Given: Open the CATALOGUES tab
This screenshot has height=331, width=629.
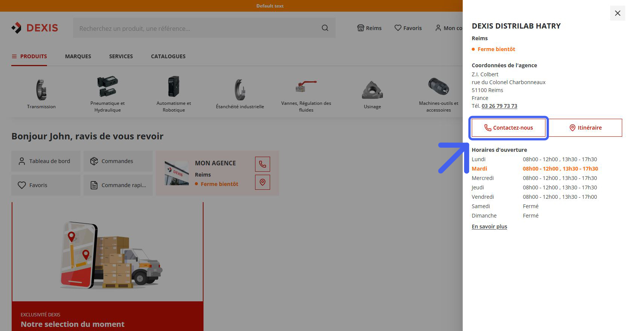Looking at the screenshot, I should [x=168, y=56].
